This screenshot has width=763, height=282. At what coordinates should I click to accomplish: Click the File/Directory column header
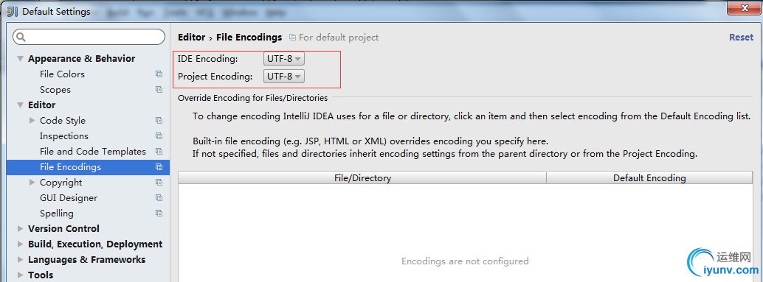point(362,177)
